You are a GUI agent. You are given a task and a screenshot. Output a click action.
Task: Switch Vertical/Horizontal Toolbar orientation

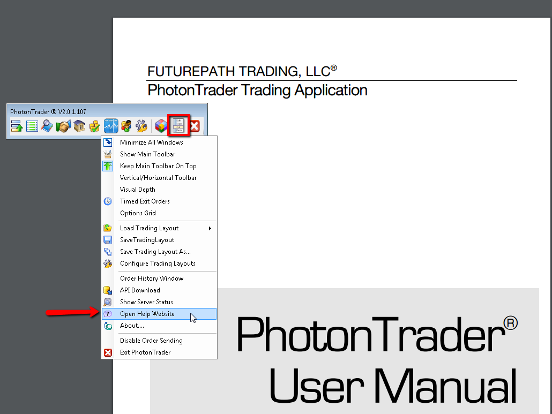point(159,178)
